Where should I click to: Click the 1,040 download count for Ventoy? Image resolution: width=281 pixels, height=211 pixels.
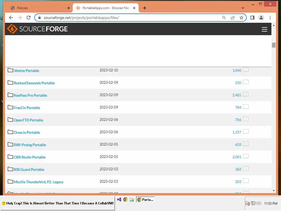tap(237, 70)
